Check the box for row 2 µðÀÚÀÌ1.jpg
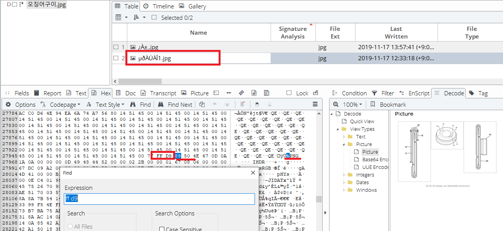This screenshot has width=503, height=231. tap(116, 58)
